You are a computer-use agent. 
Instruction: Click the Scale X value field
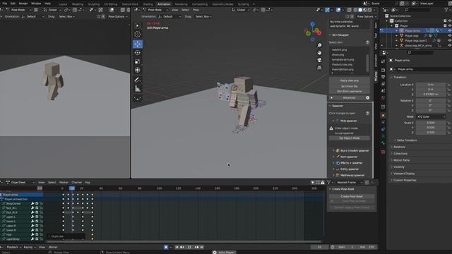point(431,123)
